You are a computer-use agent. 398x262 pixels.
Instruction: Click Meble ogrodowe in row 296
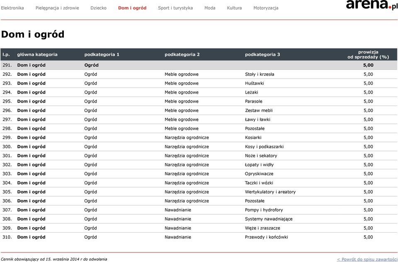[x=182, y=111]
